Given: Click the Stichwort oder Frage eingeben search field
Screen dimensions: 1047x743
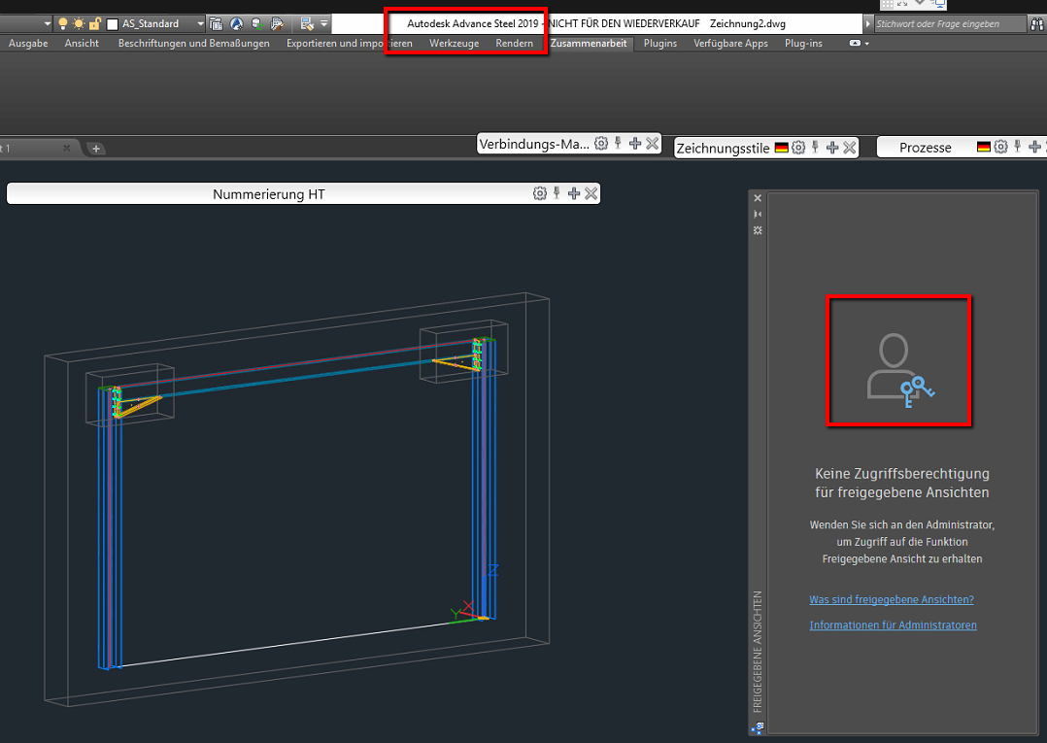Looking at the screenshot, I should 950,22.
